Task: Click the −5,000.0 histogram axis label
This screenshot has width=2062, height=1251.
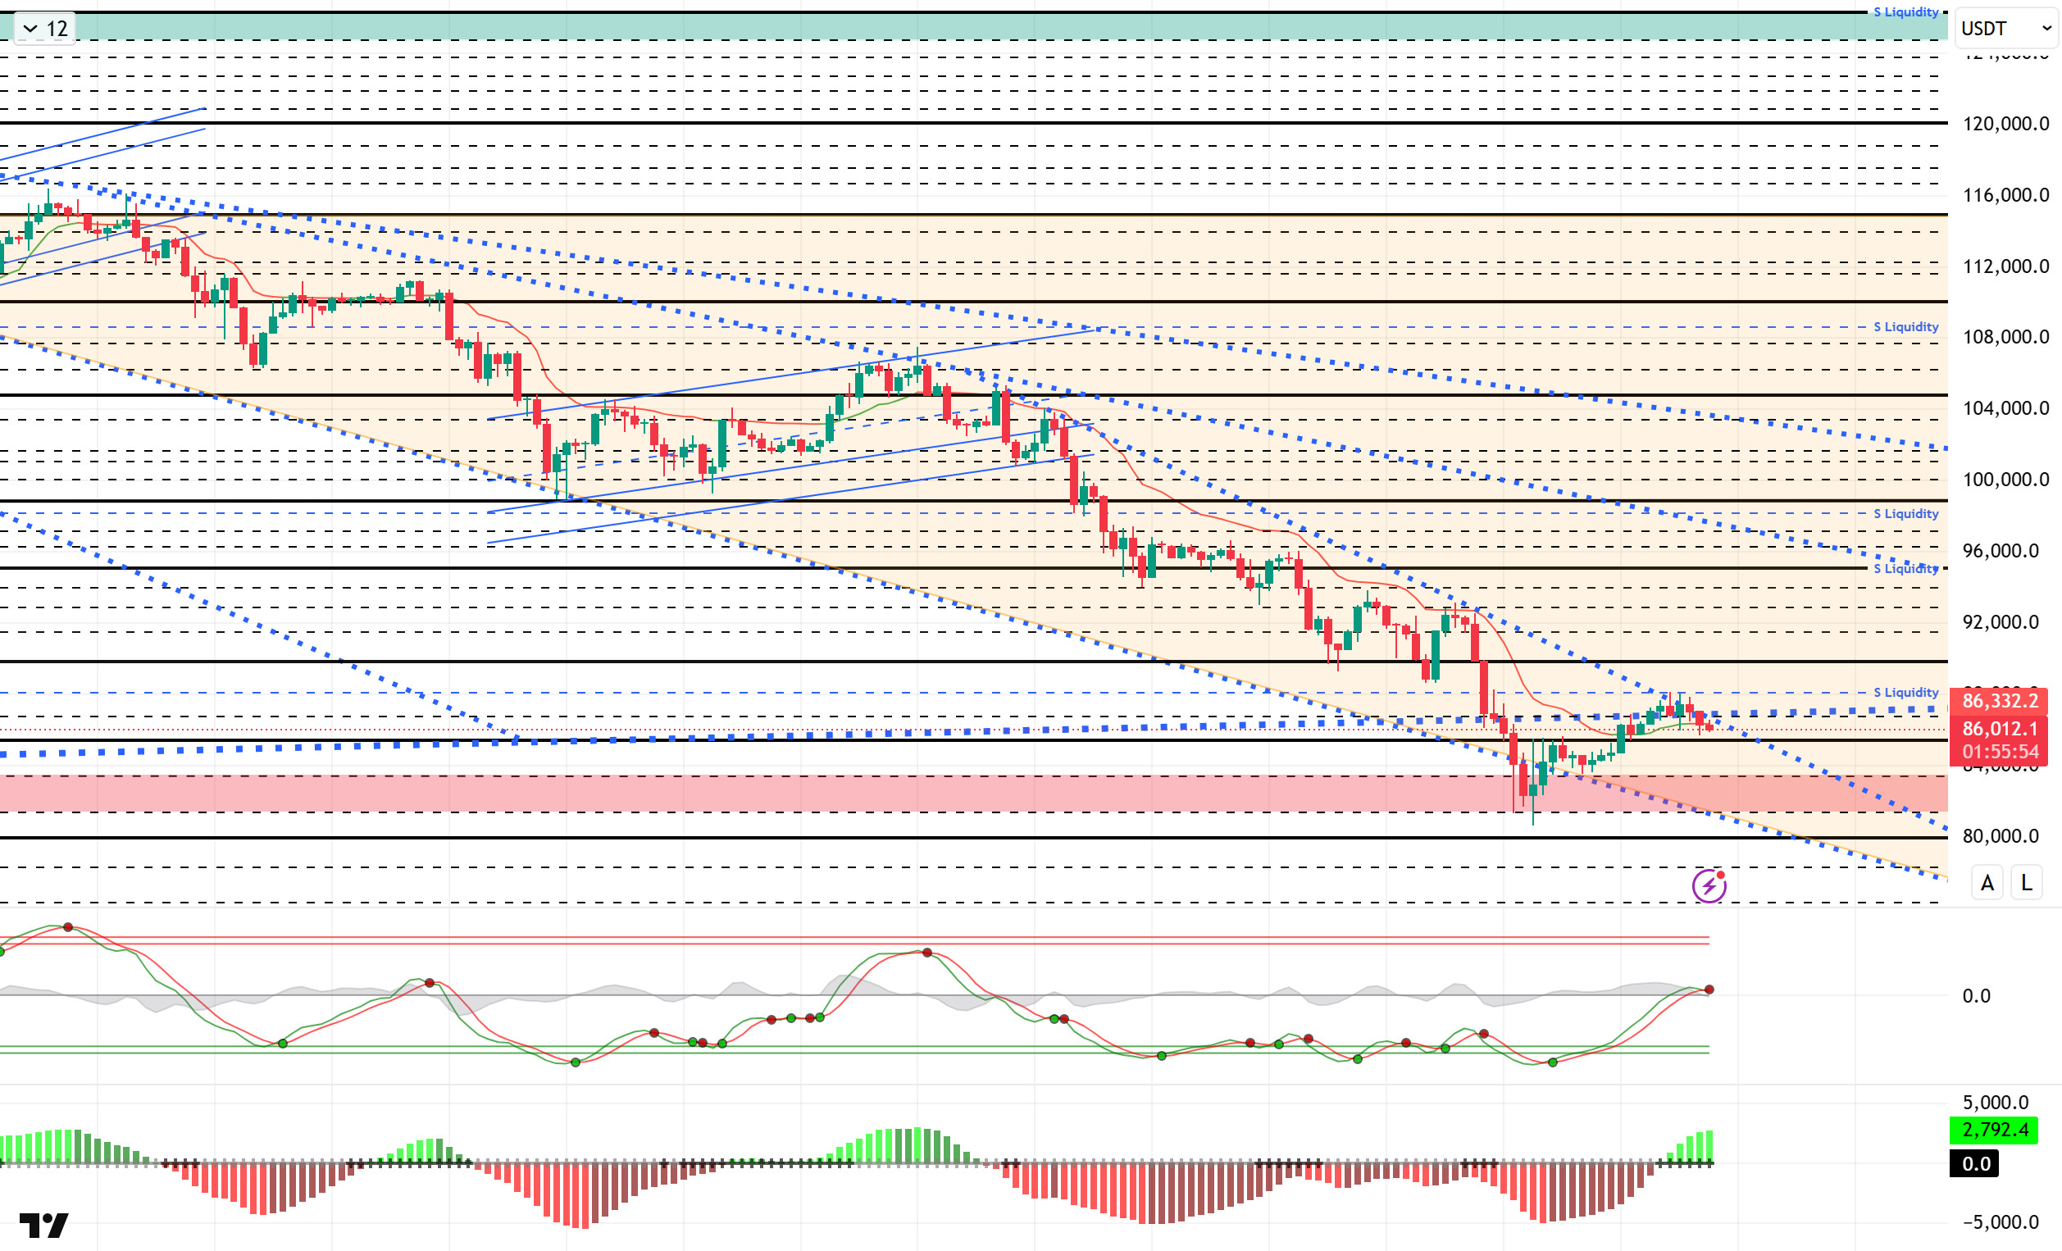Action: (2000, 1221)
